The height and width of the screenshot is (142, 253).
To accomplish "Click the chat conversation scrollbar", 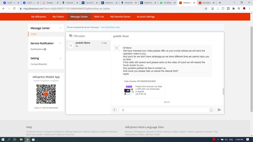I will [223, 91].
